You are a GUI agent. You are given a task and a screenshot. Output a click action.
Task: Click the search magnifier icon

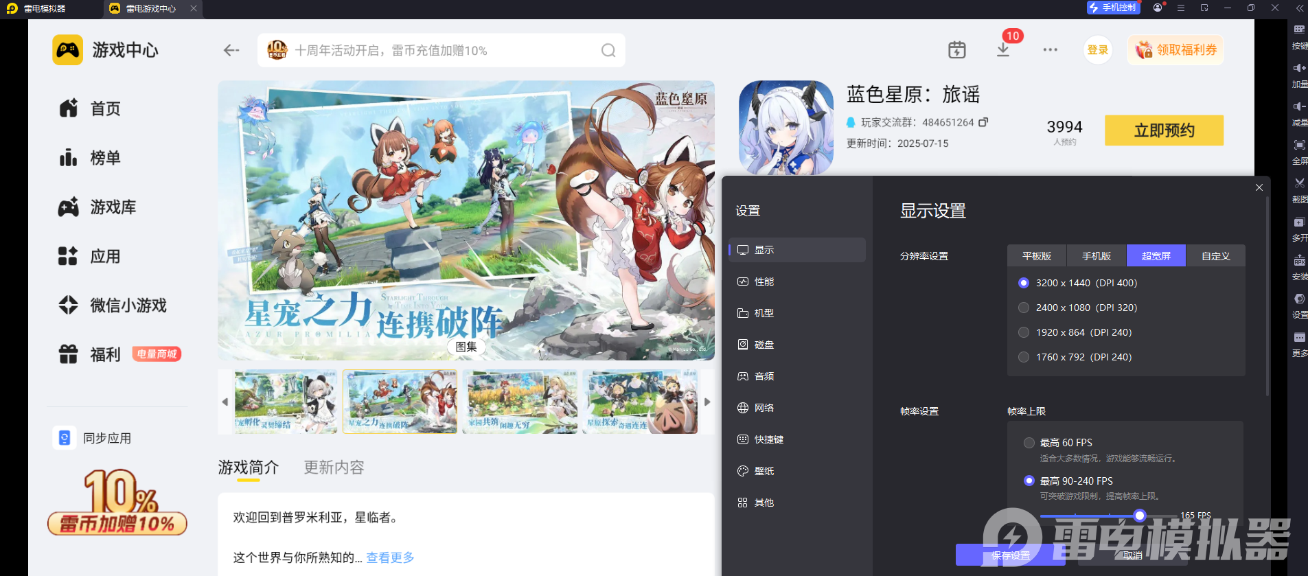[608, 50]
